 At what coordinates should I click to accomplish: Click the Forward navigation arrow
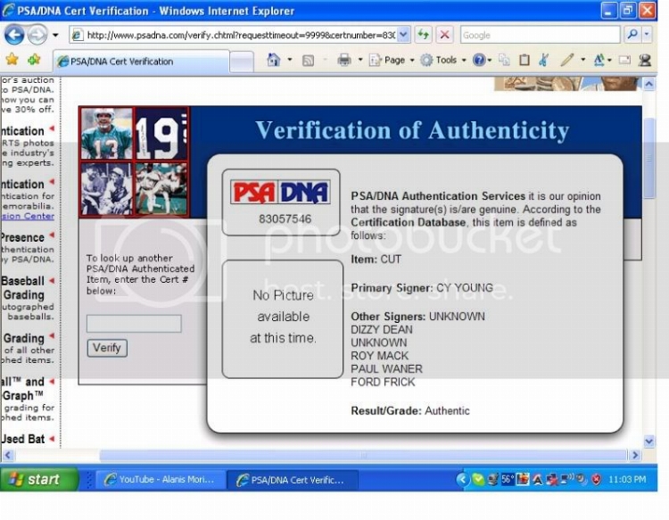click(37, 35)
